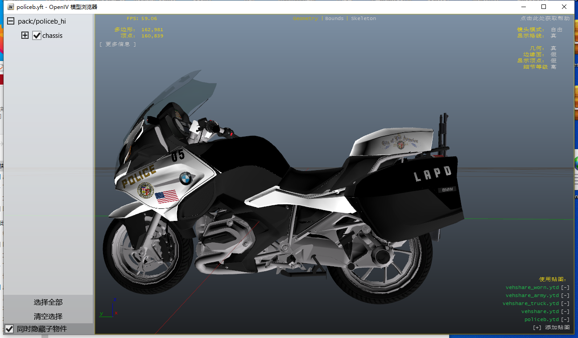
Task: Open help via 点击此处获取帮助
Action: pos(545,19)
